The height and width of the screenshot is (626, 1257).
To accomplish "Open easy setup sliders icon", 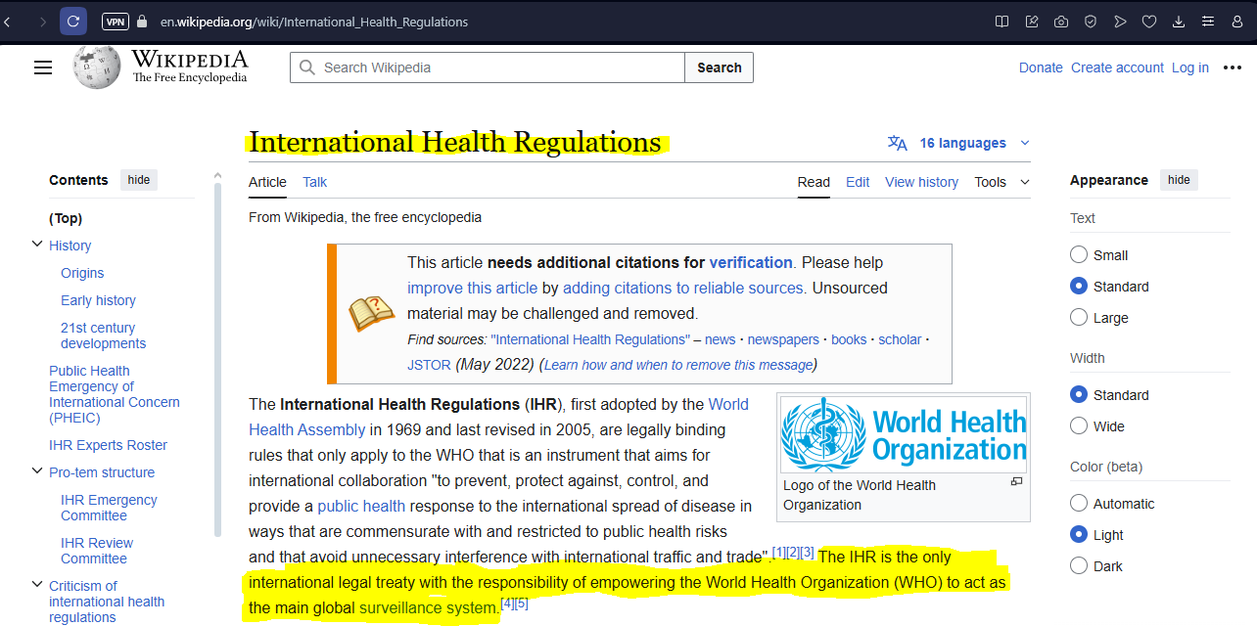I will [1208, 22].
